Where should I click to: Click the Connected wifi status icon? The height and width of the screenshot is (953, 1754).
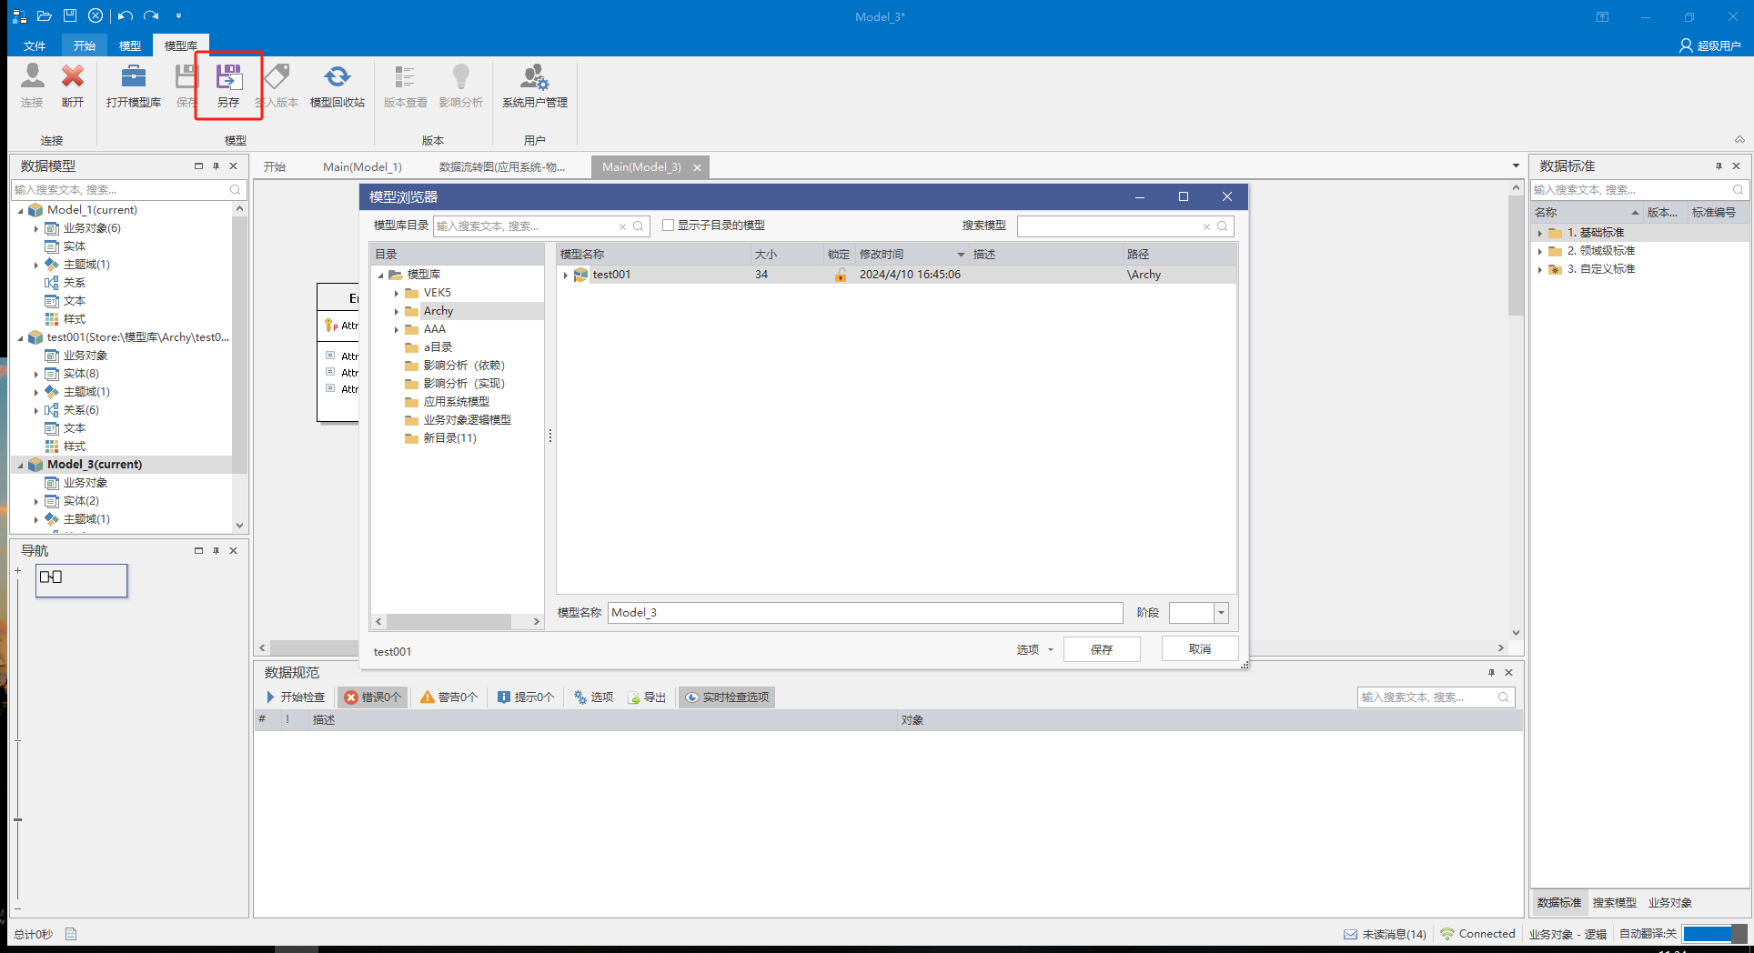[x=1447, y=934]
